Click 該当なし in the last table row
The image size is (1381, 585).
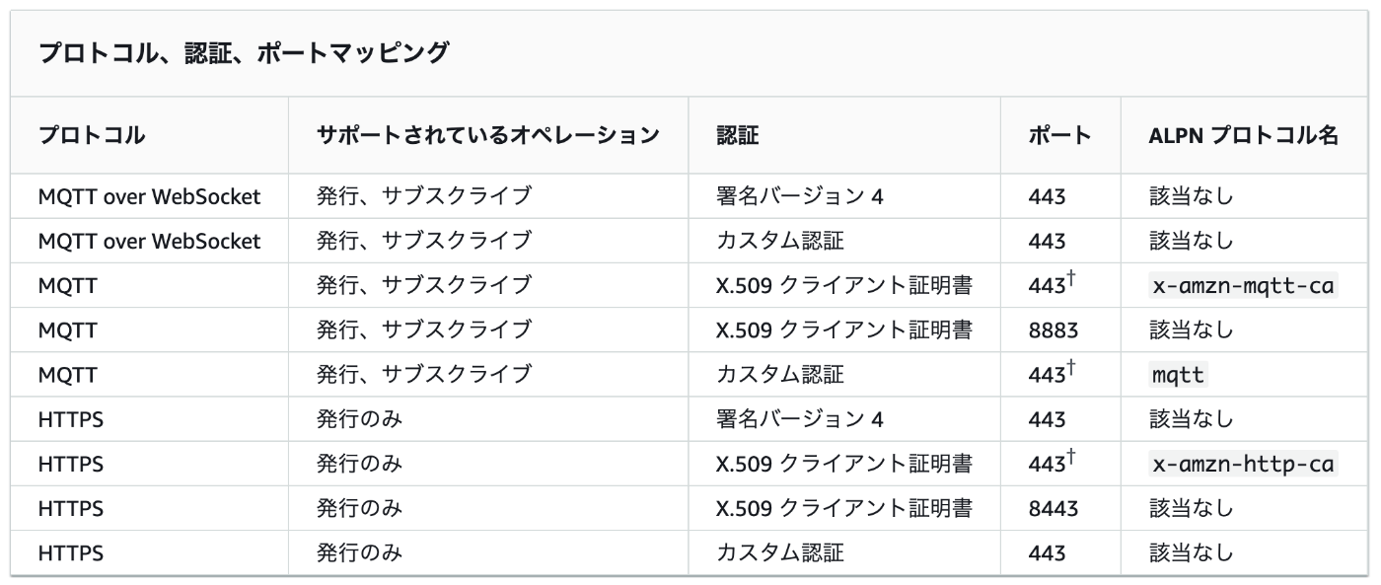click(x=1191, y=553)
